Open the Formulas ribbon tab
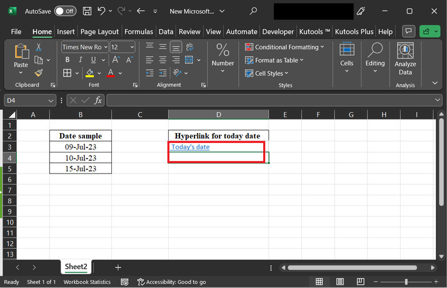 139,31
